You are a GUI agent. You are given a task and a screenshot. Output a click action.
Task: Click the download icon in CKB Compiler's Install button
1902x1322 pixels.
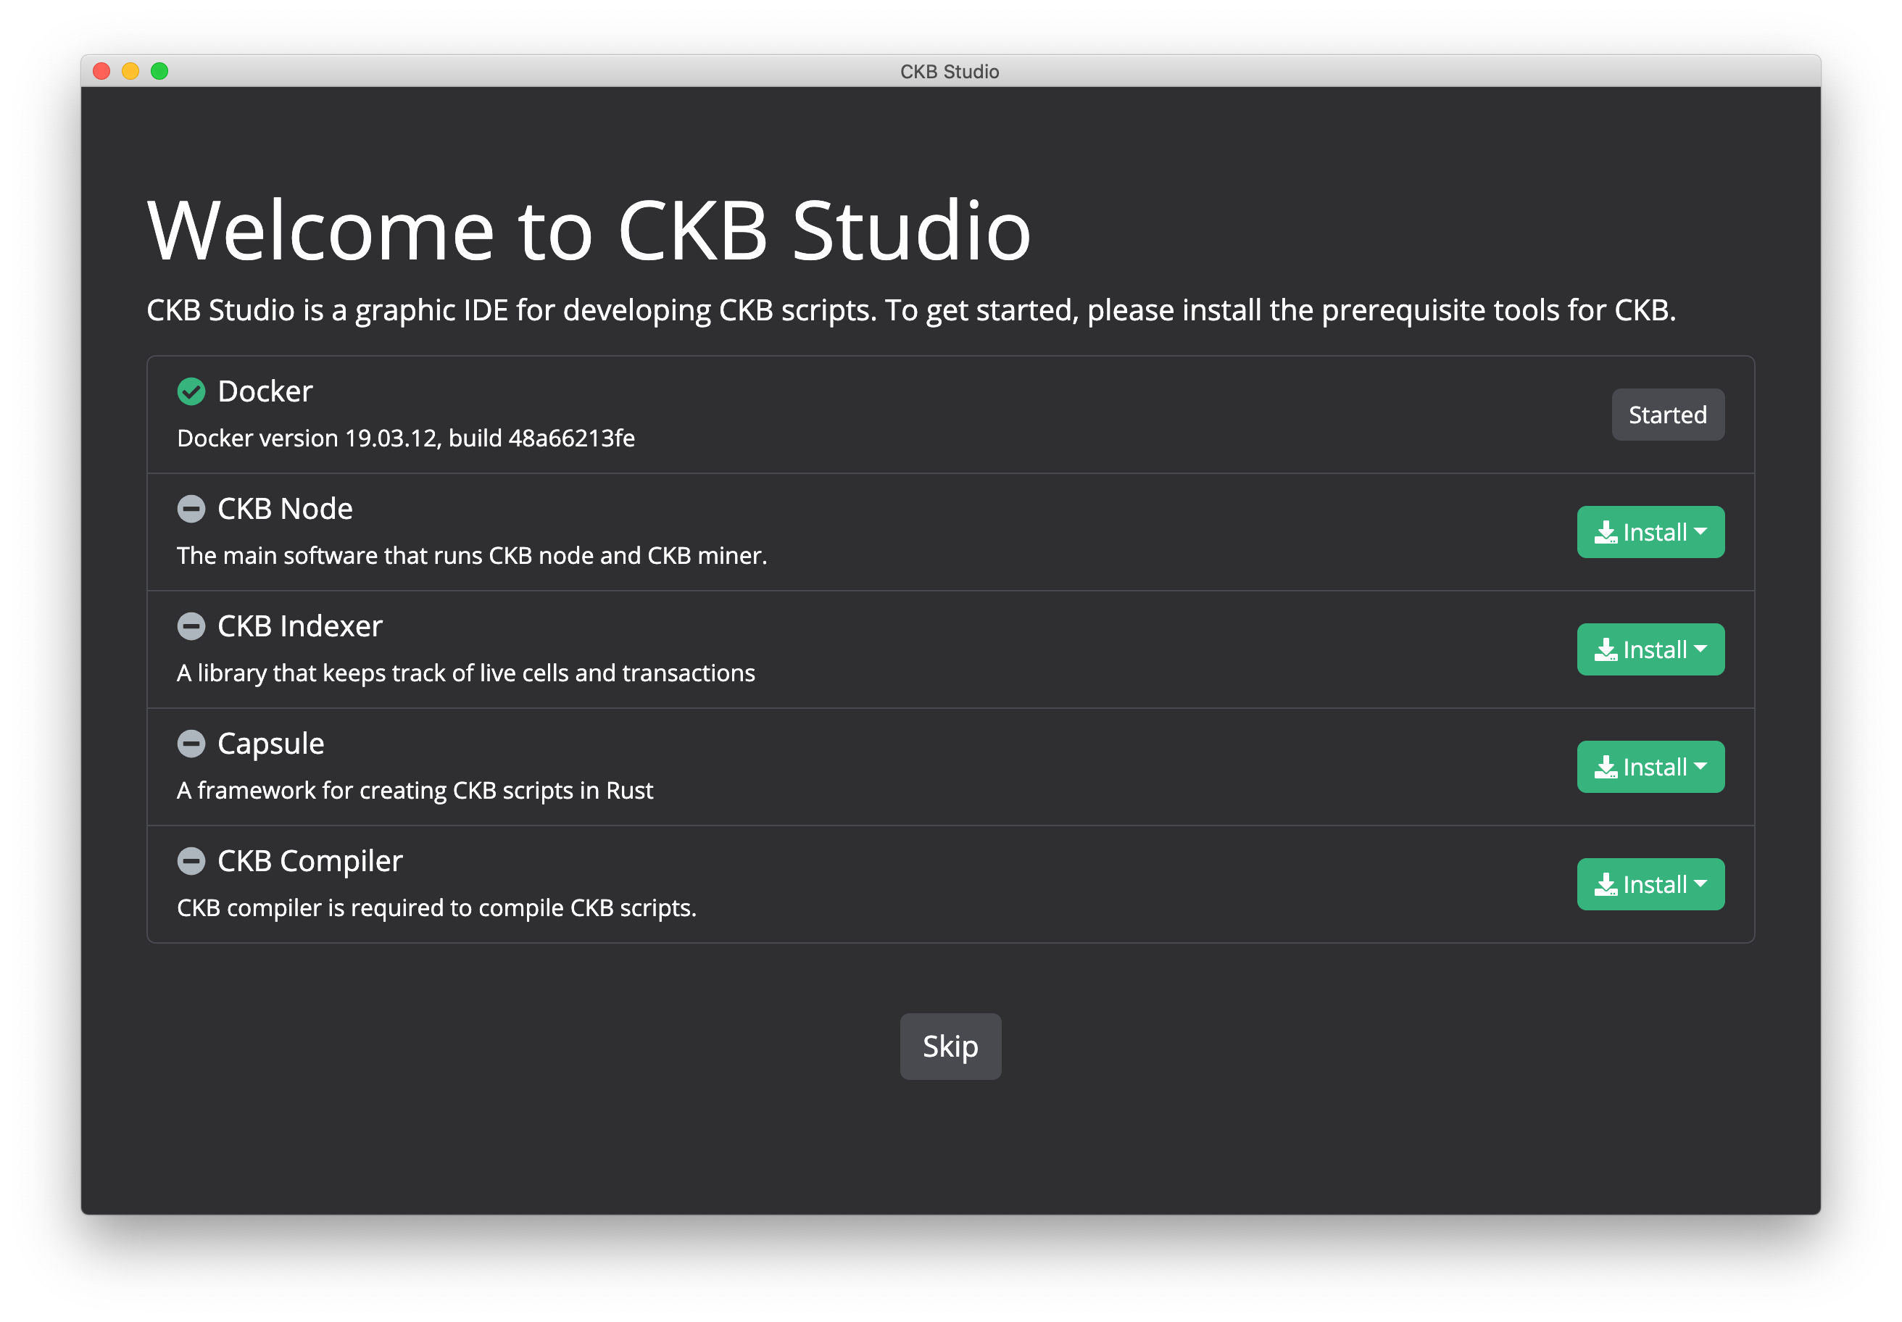pos(1606,886)
